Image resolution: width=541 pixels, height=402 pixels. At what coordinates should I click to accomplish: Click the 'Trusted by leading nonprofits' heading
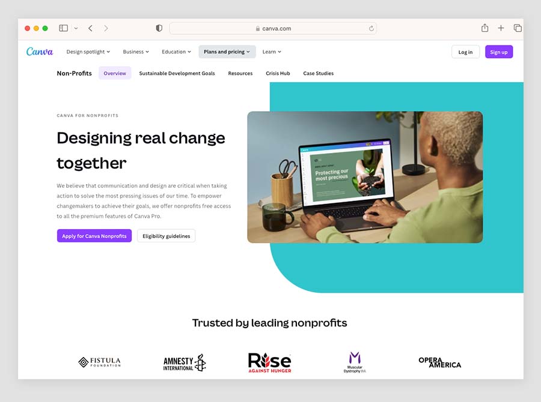[x=269, y=323]
